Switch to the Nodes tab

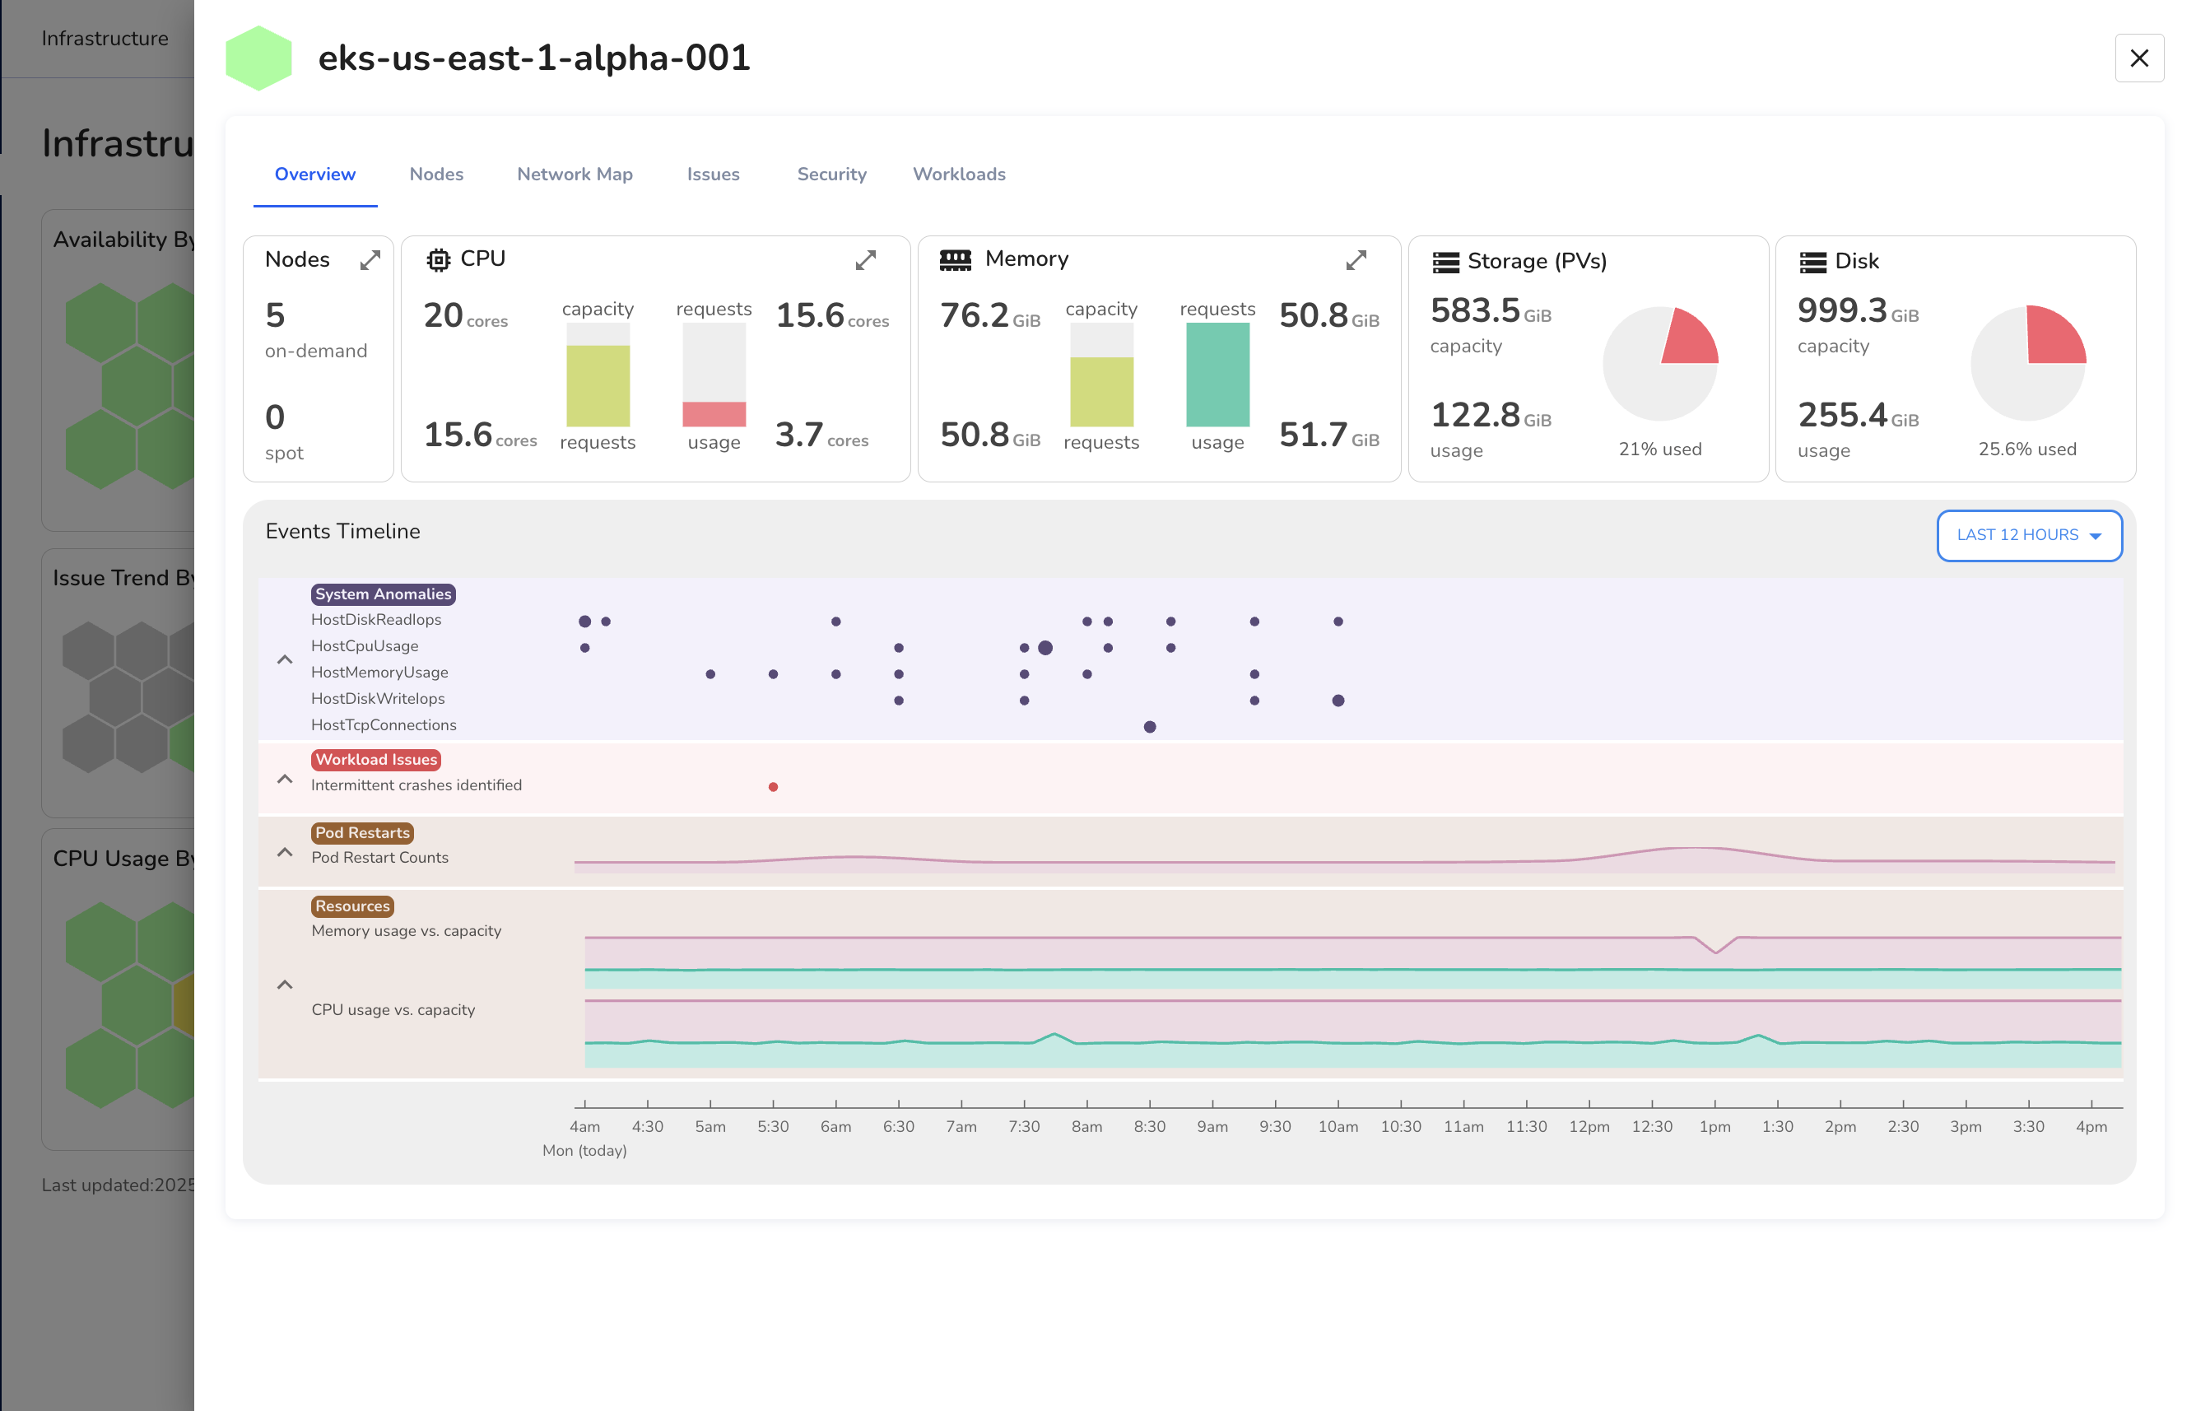coord(436,174)
